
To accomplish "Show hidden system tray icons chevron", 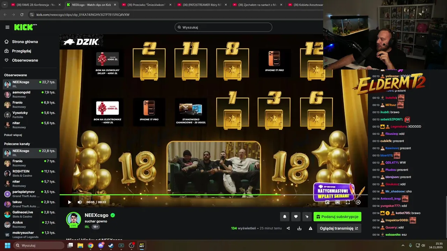I will click(x=403, y=245).
